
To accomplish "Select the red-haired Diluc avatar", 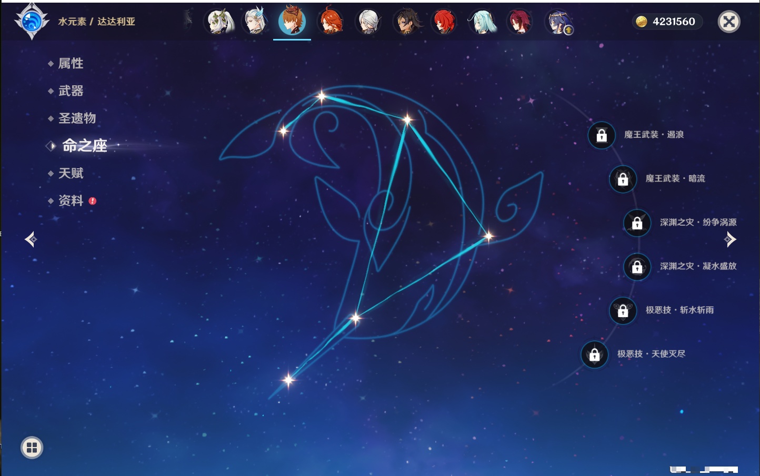I will [x=444, y=22].
